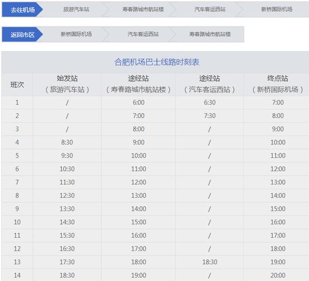The height and width of the screenshot is (281, 309).
Task: Click the 6:30 cell in row 1
Action: (210, 102)
